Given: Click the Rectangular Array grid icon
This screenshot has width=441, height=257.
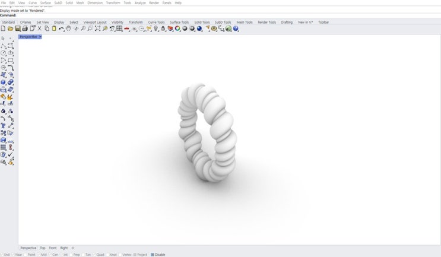Looking at the screenshot, I should (3, 147).
